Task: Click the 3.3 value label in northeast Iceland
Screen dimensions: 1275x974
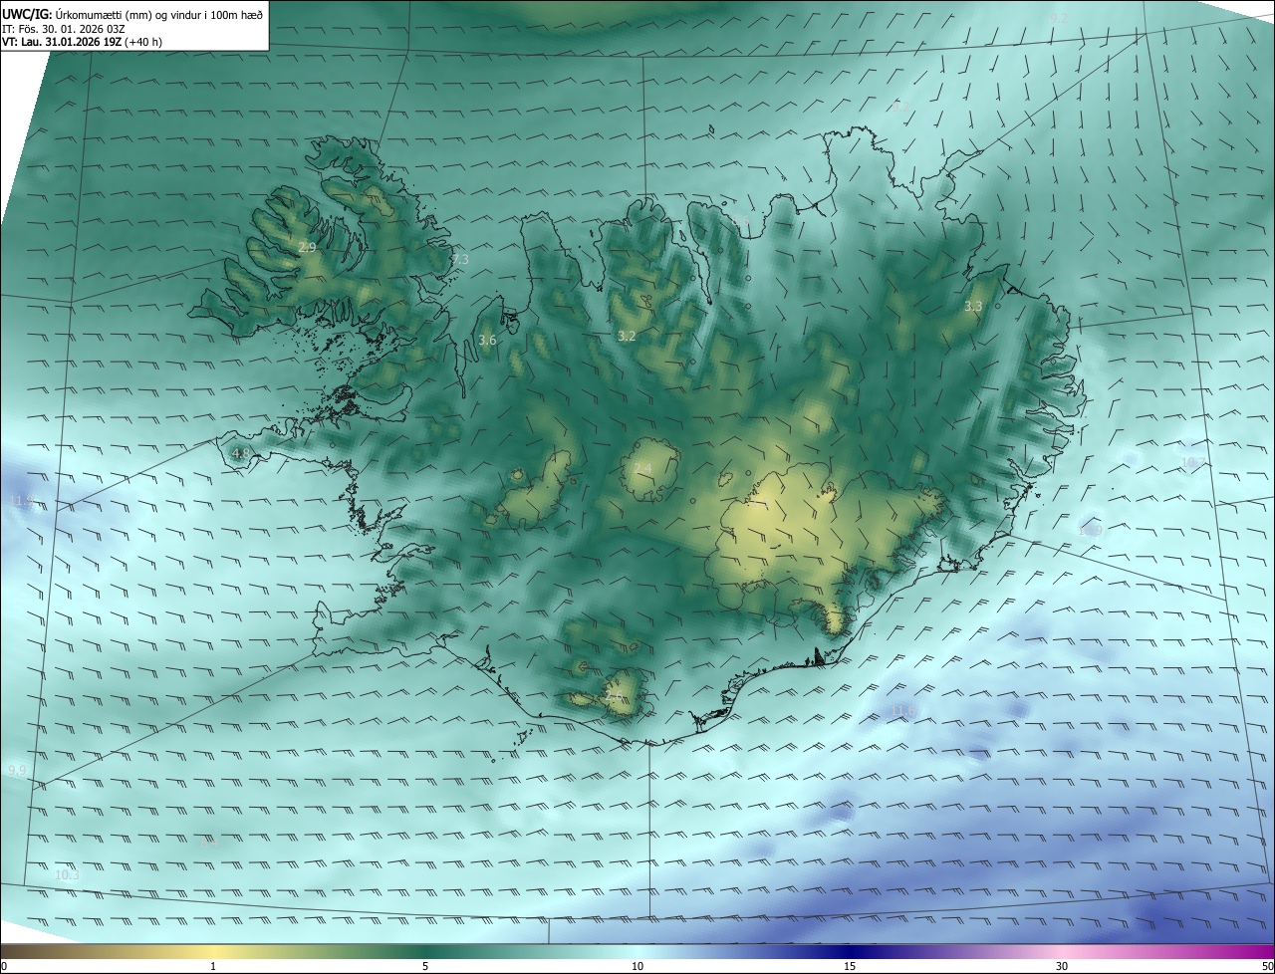Action: (973, 307)
